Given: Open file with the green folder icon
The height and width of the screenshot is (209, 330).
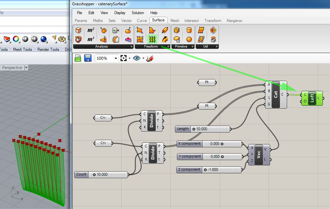Looking at the screenshot, I should tap(78, 58).
